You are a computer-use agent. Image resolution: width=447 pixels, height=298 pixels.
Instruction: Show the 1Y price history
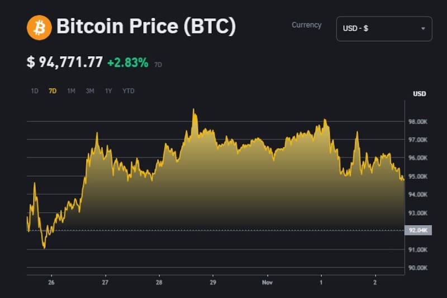pos(108,91)
